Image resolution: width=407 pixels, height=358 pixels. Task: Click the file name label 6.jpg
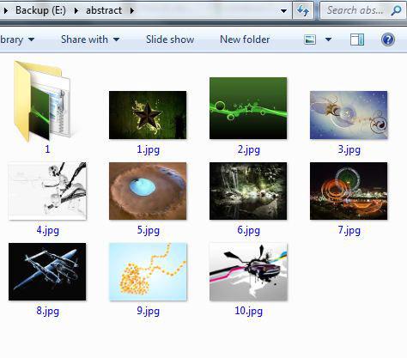(x=248, y=230)
